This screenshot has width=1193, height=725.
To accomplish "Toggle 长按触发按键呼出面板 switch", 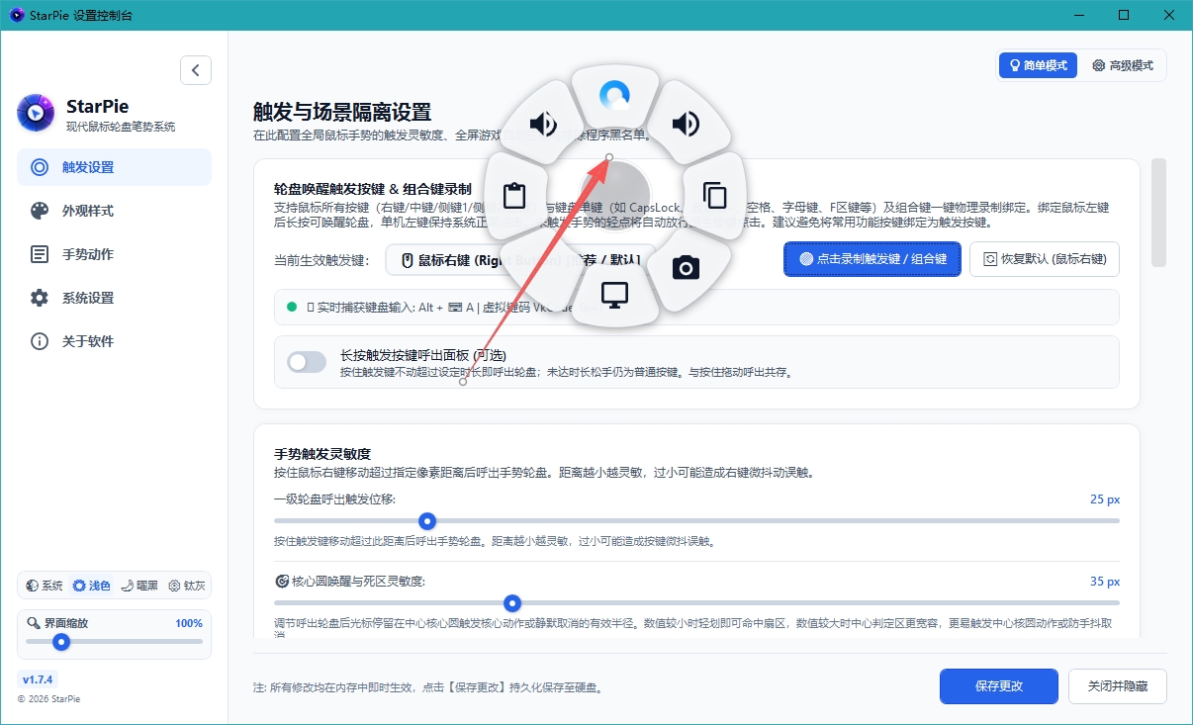I will [x=307, y=362].
